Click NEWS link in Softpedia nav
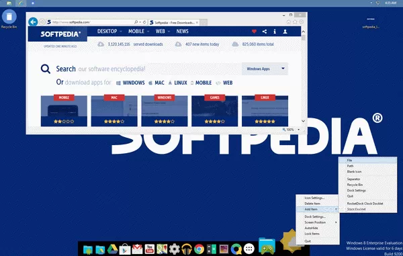 tap(183, 32)
